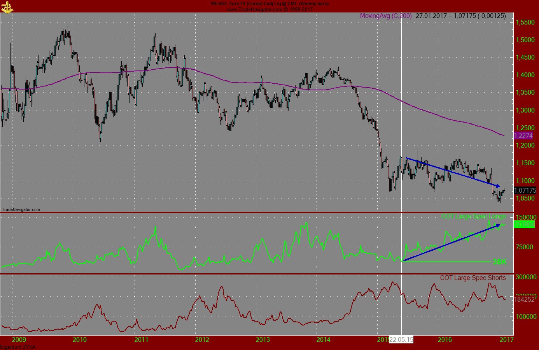Viewport: 539px width, 350px height.
Task: Select the 2009 year label
Action: [19, 339]
